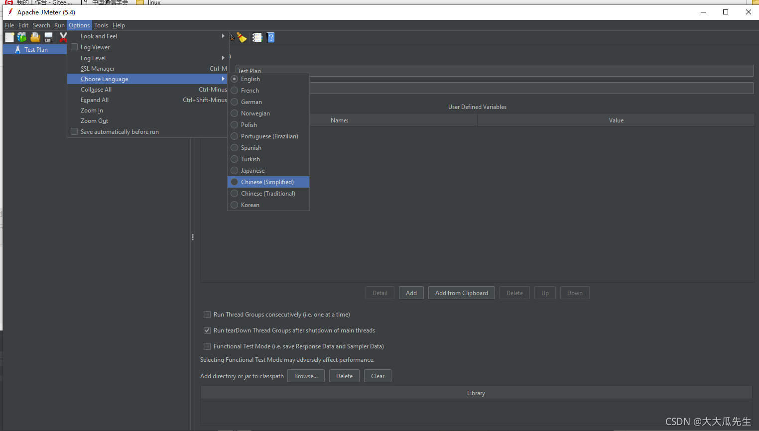The image size is (759, 431).
Task: Click the New test plan icon
Action: tap(9, 37)
